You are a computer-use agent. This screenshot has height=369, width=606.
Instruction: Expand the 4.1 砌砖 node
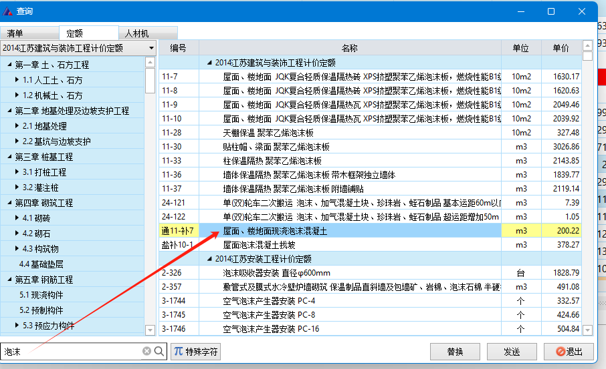[17, 218]
